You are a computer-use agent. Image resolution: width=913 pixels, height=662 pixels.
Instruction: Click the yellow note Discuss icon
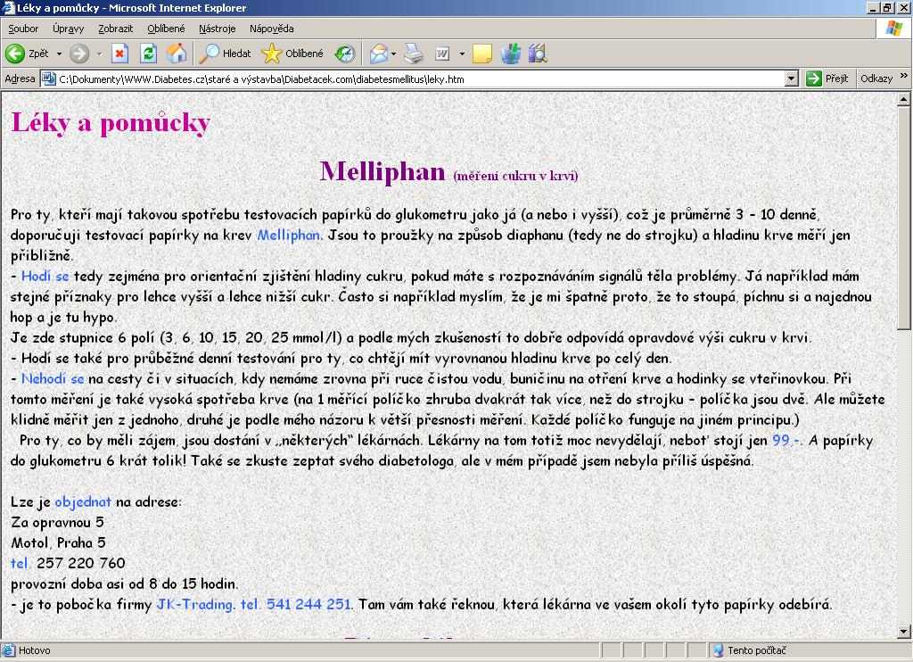coord(482,54)
